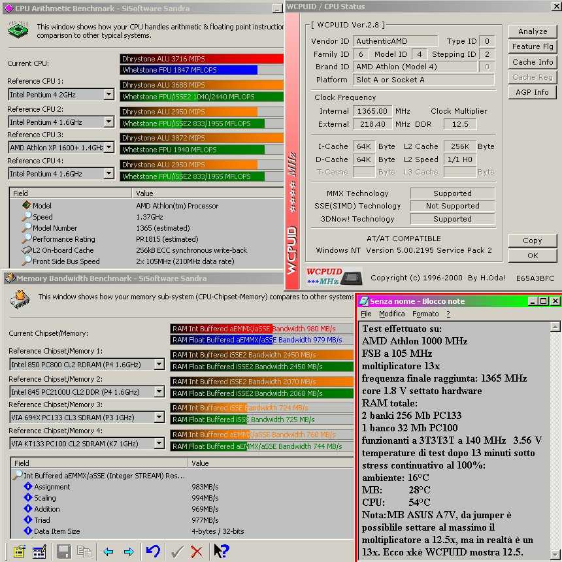Screen dimensions: 562x562
Task: Click the Triad row blue info icon
Action: click(28, 520)
